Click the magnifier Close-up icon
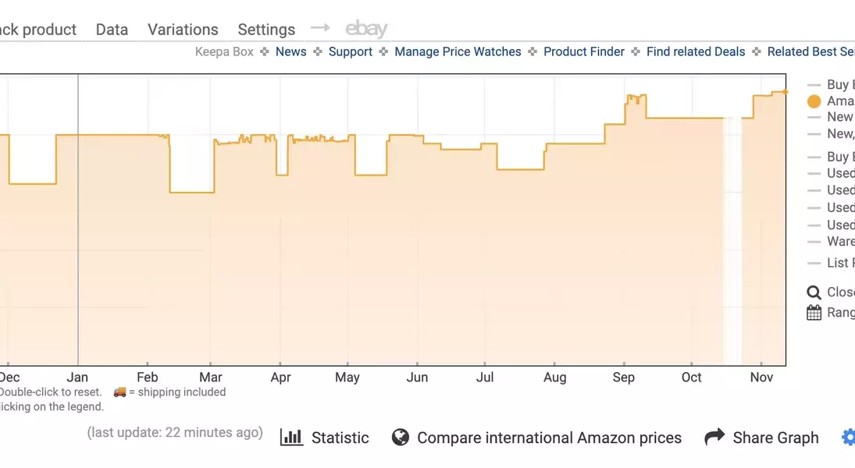 [814, 292]
